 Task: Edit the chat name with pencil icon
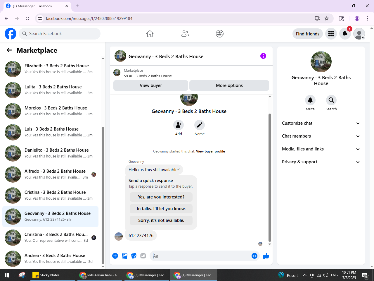pos(200,125)
